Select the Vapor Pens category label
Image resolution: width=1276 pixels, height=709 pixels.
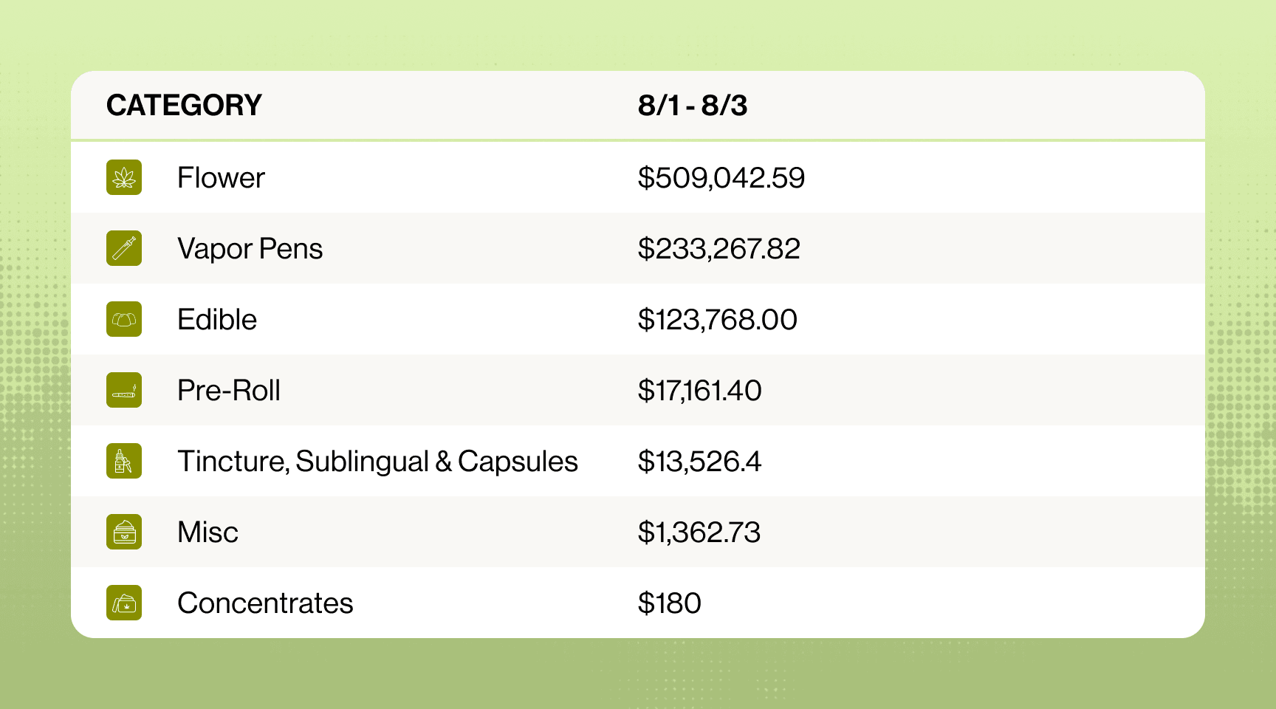tap(250, 249)
